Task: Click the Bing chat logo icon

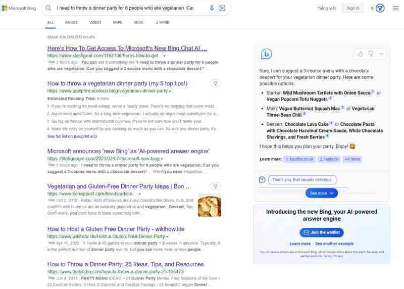Action: 266,54
